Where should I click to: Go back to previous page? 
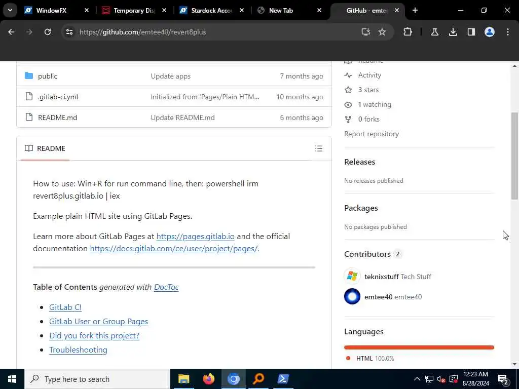pos(11,32)
